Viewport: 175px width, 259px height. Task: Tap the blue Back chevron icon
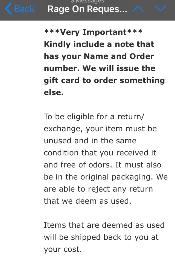8,9
